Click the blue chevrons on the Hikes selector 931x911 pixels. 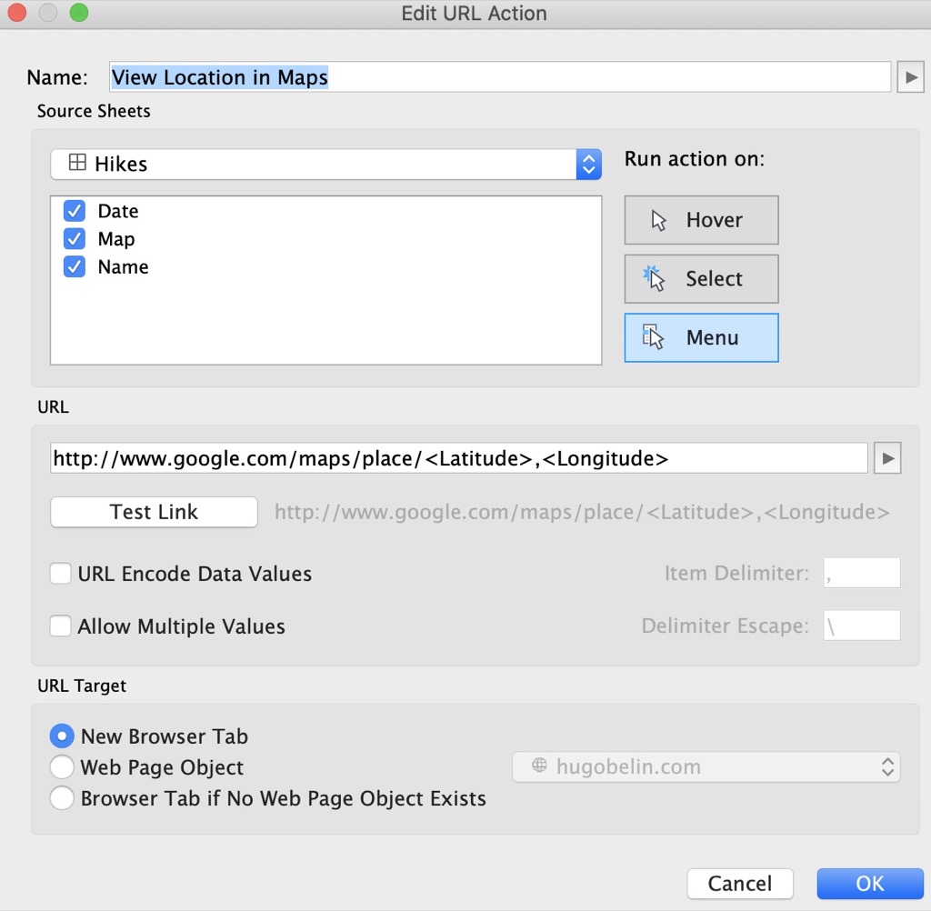coord(589,164)
